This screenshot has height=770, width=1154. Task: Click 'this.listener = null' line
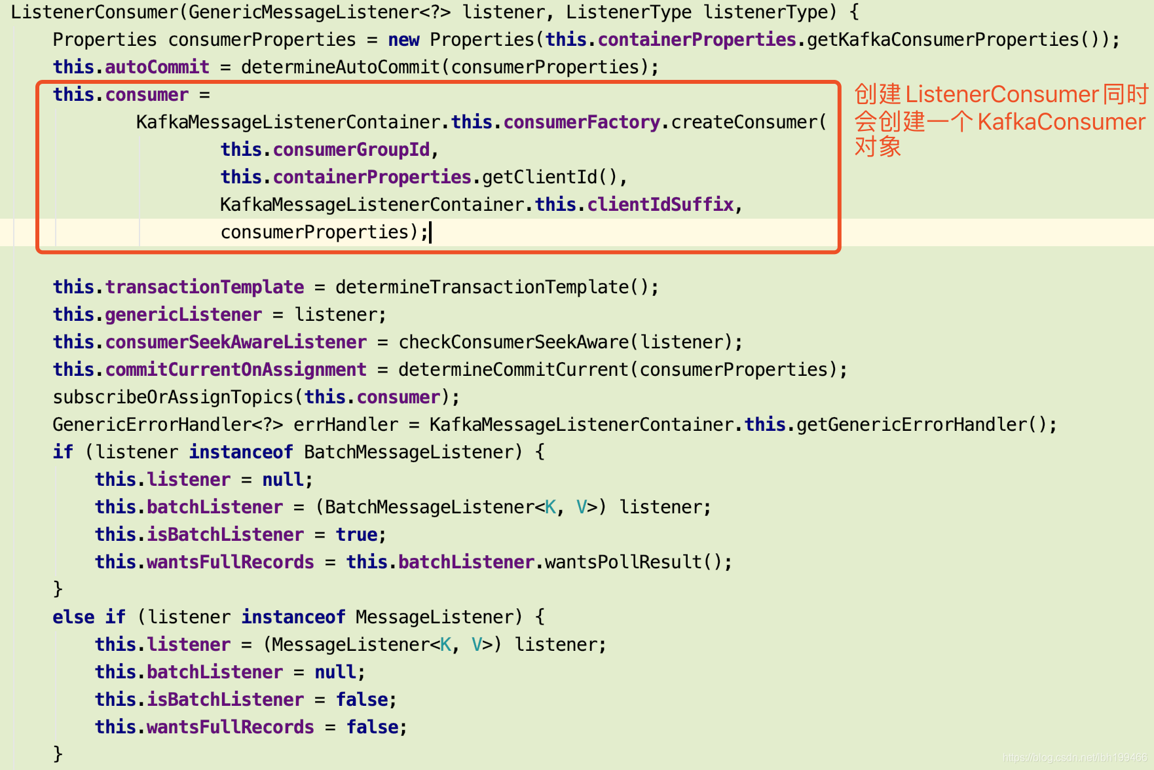(204, 479)
